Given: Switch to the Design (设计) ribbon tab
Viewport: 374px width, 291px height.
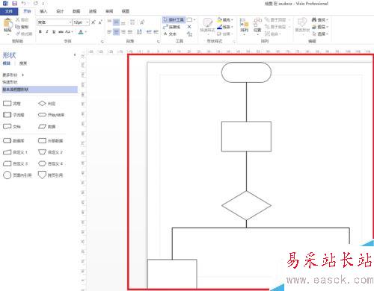Looking at the screenshot, I should 60,11.
